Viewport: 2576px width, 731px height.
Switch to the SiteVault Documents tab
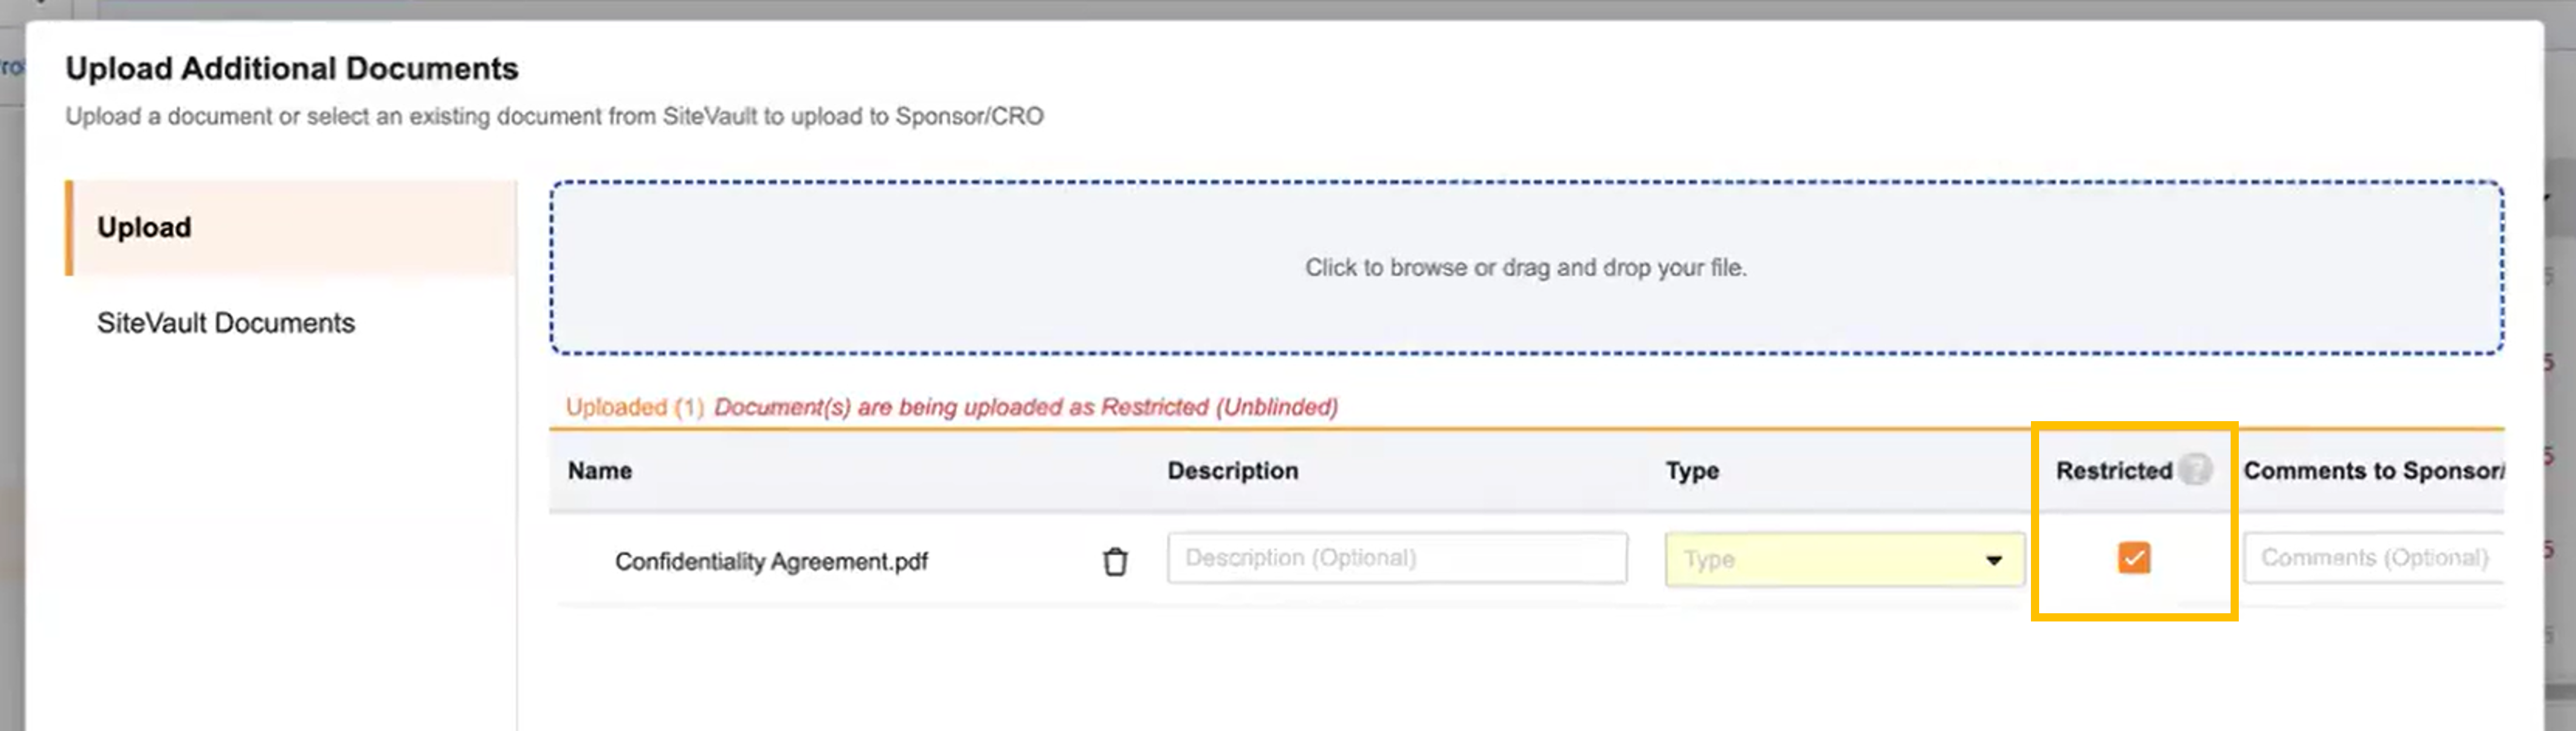pyautogui.click(x=226, y=323)
